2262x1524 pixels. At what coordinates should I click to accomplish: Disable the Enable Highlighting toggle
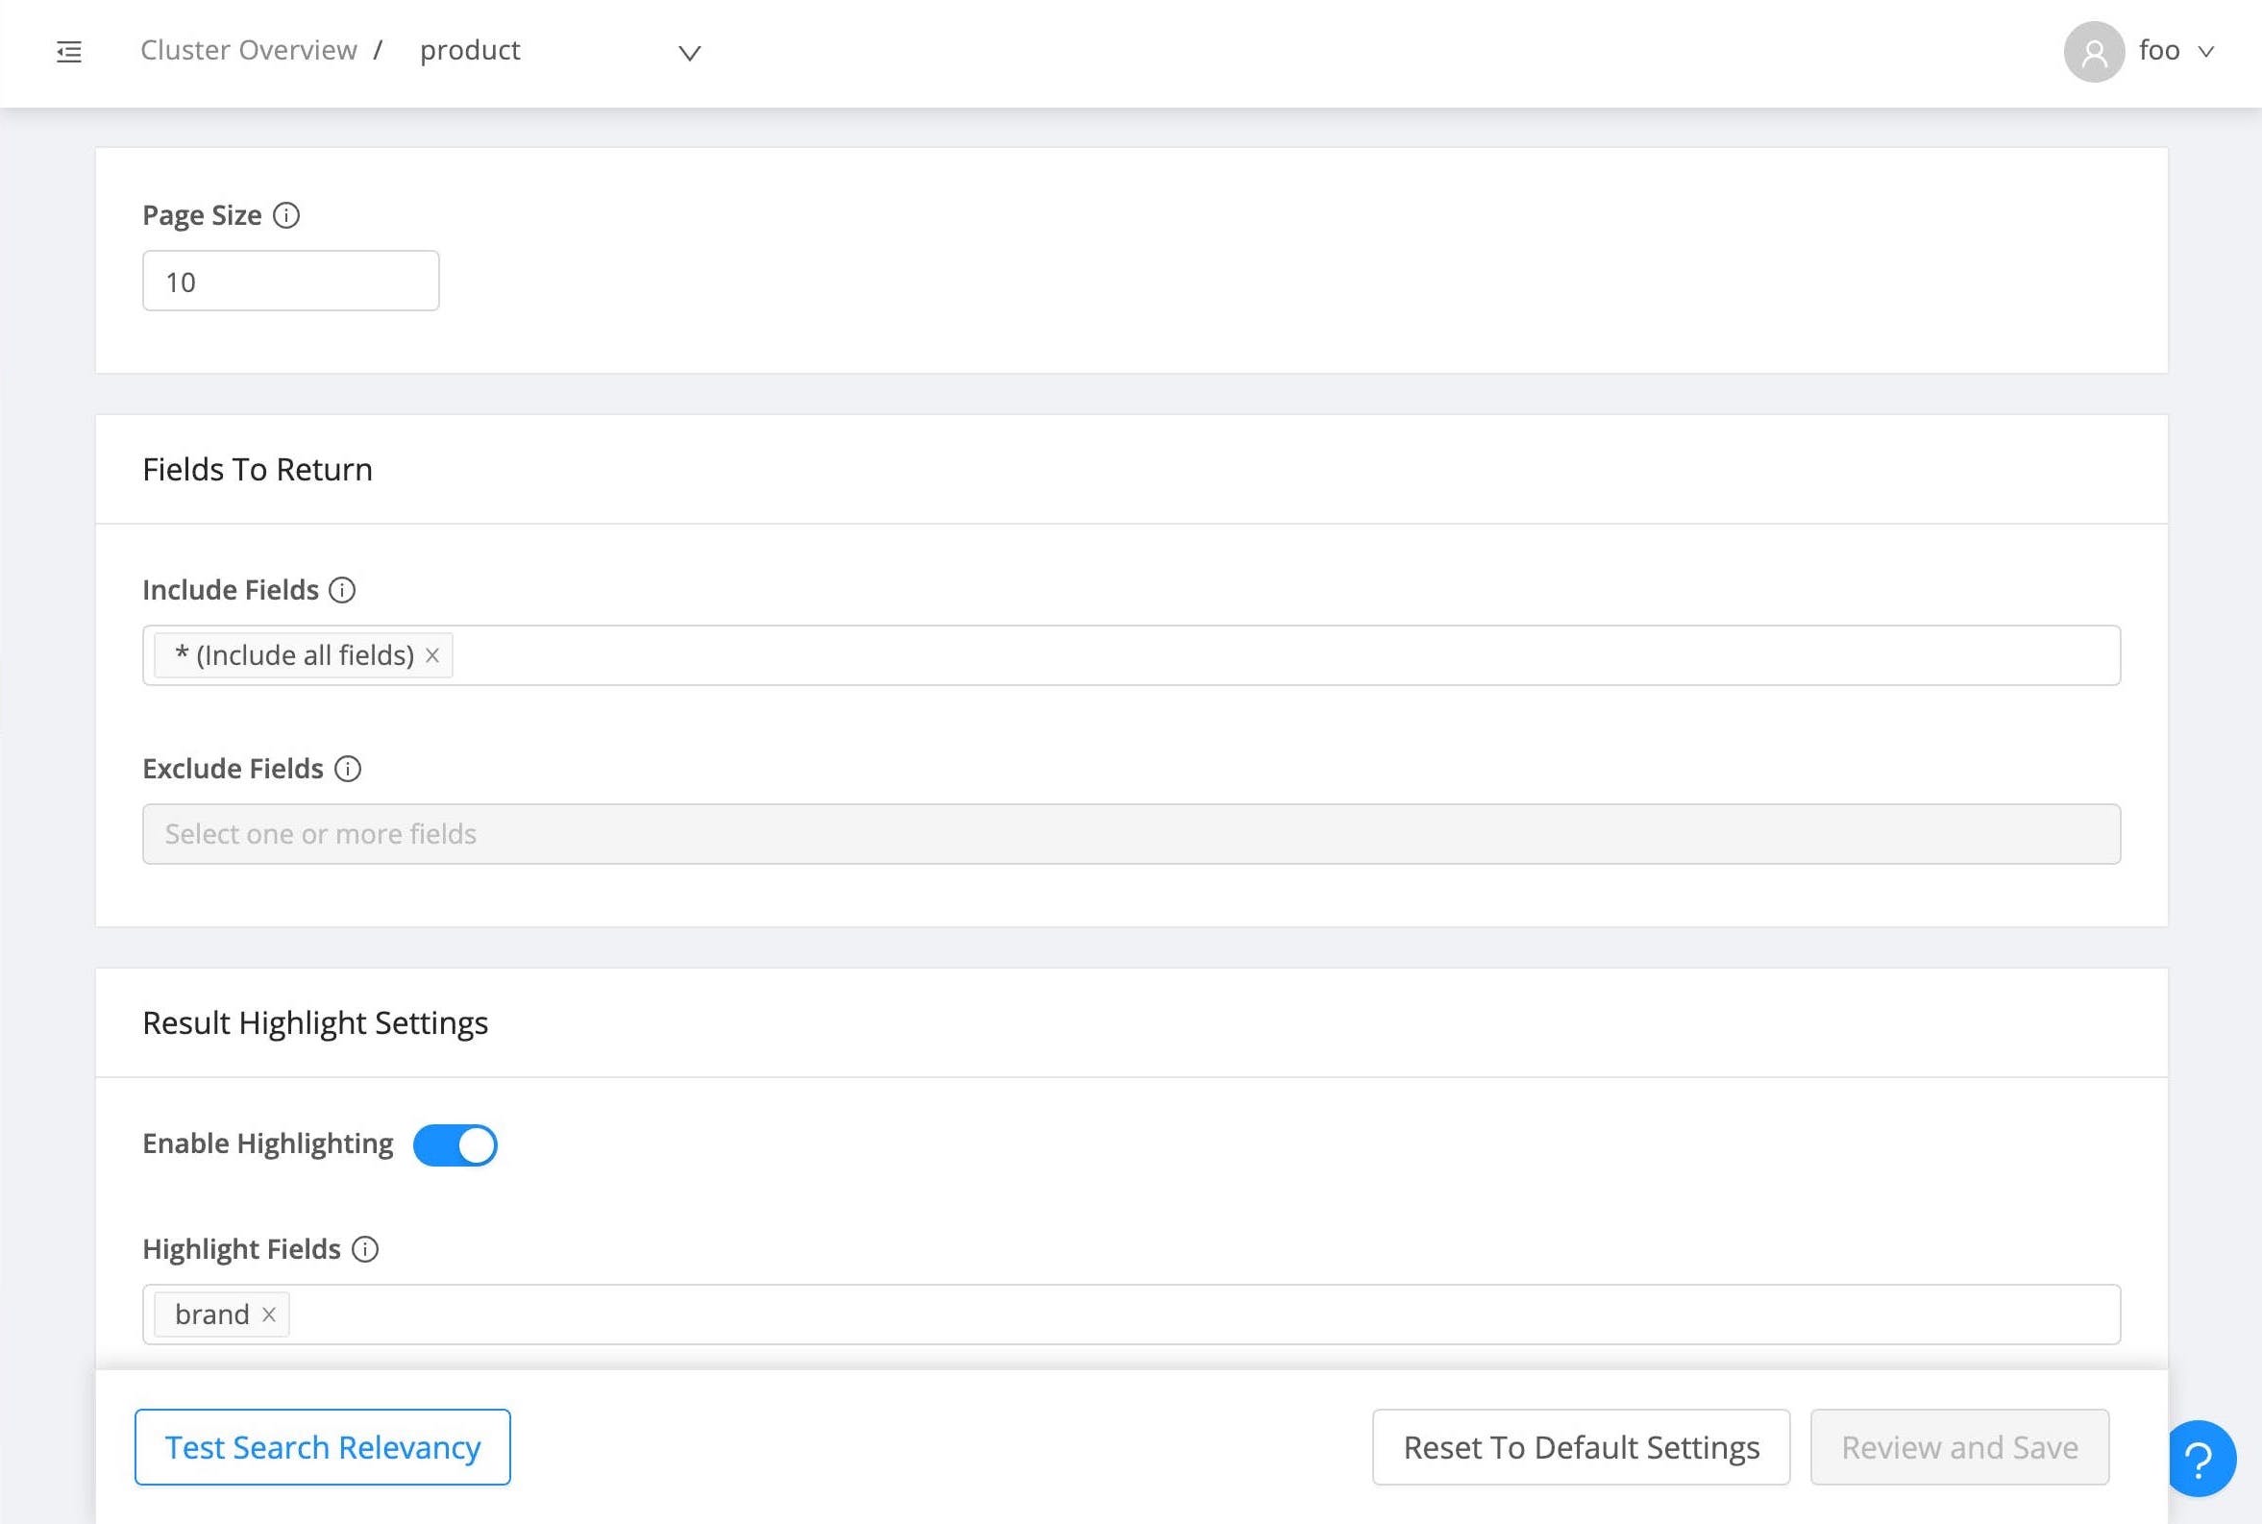click(x=455, y=1144)
